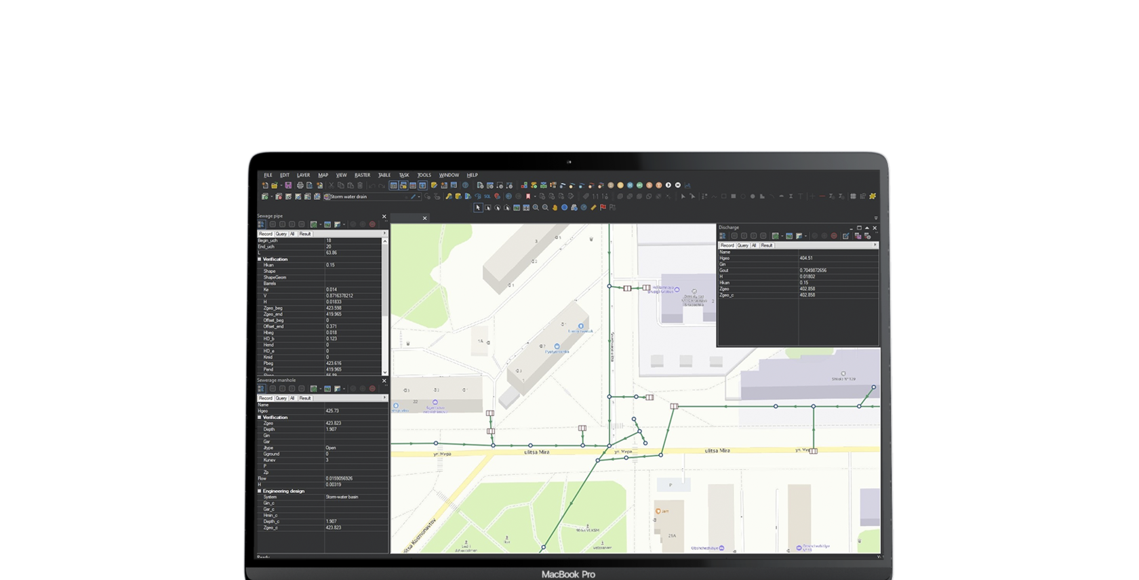1139x580 pixels.
Task: Click the red flag icon
Action: tap(603, 207)
